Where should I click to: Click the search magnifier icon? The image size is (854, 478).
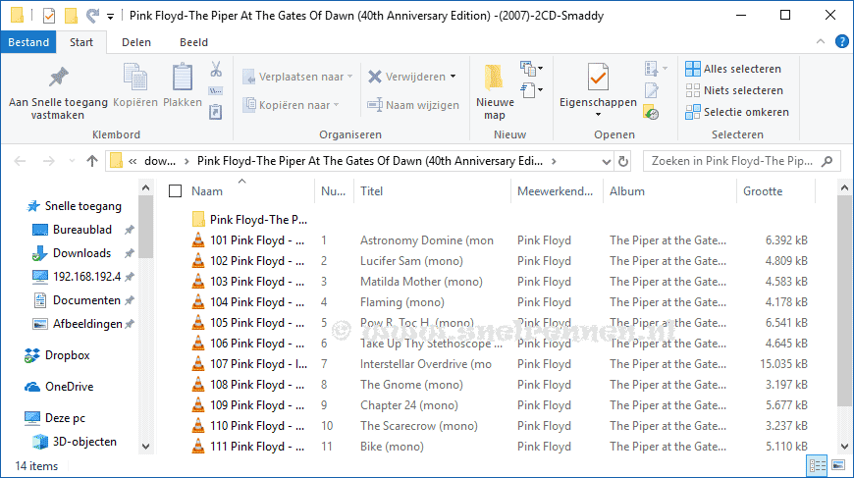click(827, 161)
